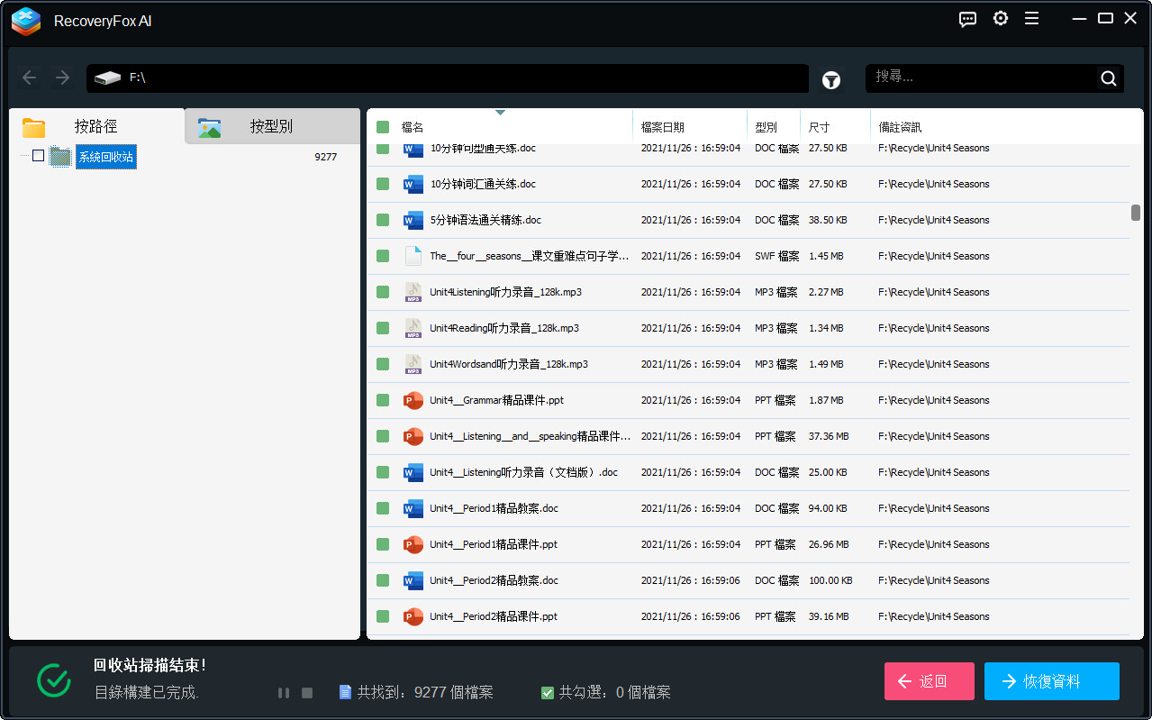Open the hamburger menu icon
This screenshot has height=720, width=1152.
(x=1031, y=18)
